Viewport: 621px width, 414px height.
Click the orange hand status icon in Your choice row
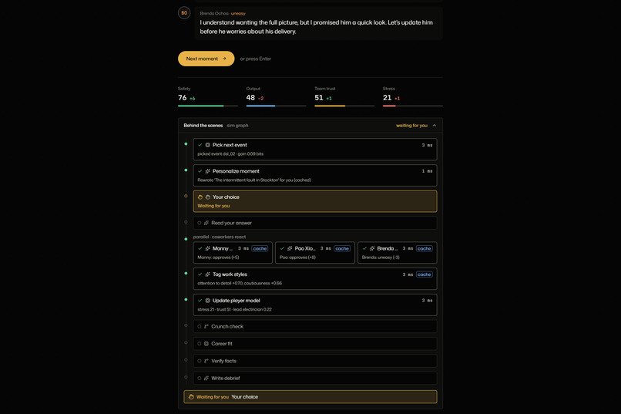tap(200, 197)
